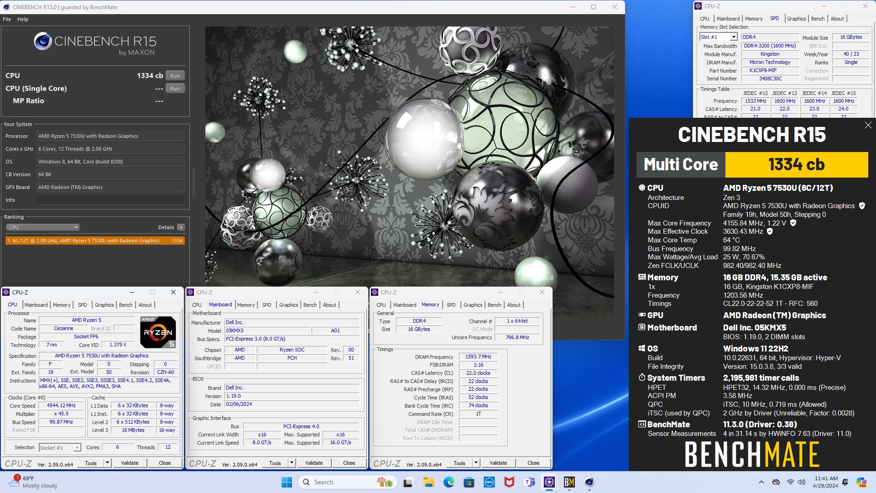Click the Motherboard Model value 05KMX5
This screenshot has height=493, width=876.
coord(267,330)
